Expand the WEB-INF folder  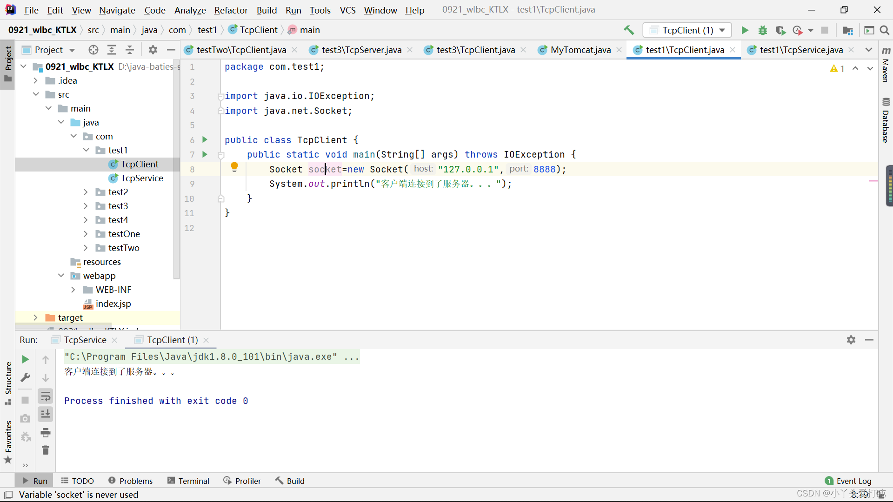[73, 290]
